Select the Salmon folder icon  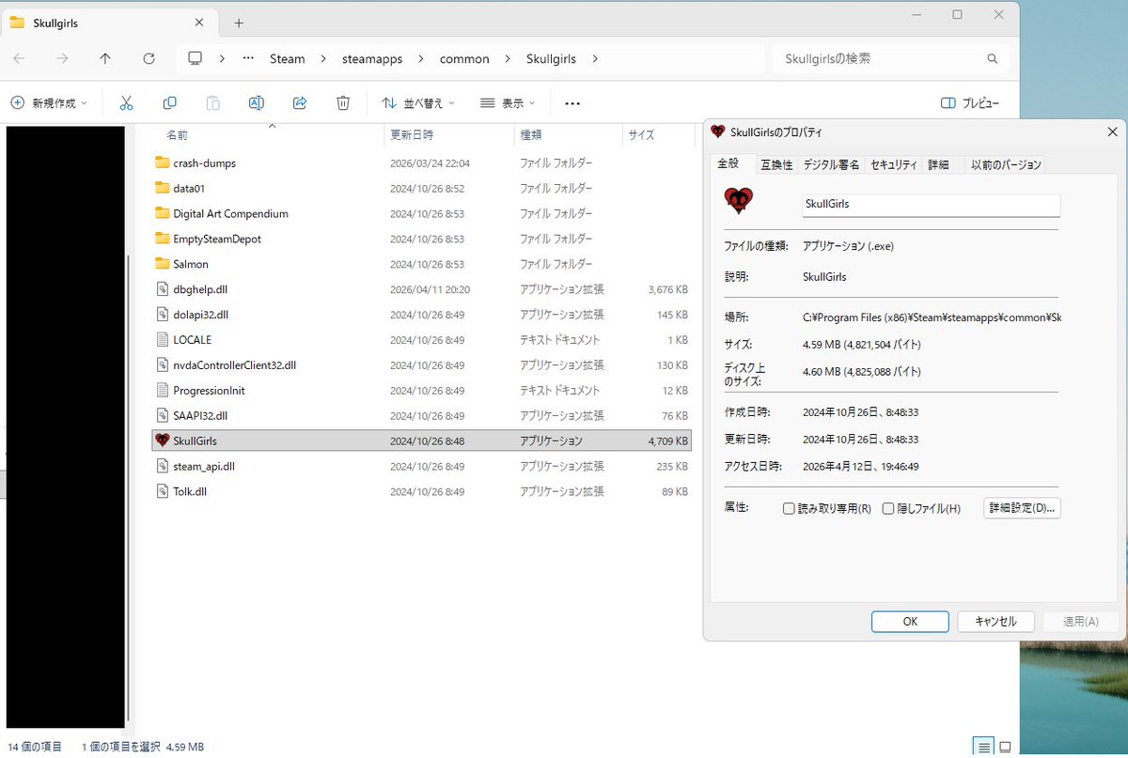coord(162,264)
